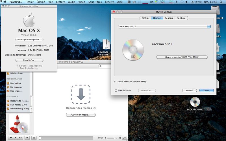The height and width of the screenshot is (141, 226).
Task: Open the PowerVLC application menu
Action: (x=16, y=2)
